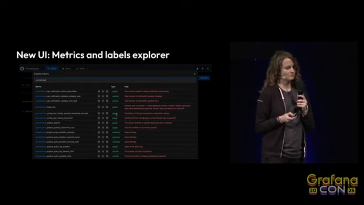Open the Status dropdown in the navbar
This screenshot has width=364, height=205.
coord(82,68)
